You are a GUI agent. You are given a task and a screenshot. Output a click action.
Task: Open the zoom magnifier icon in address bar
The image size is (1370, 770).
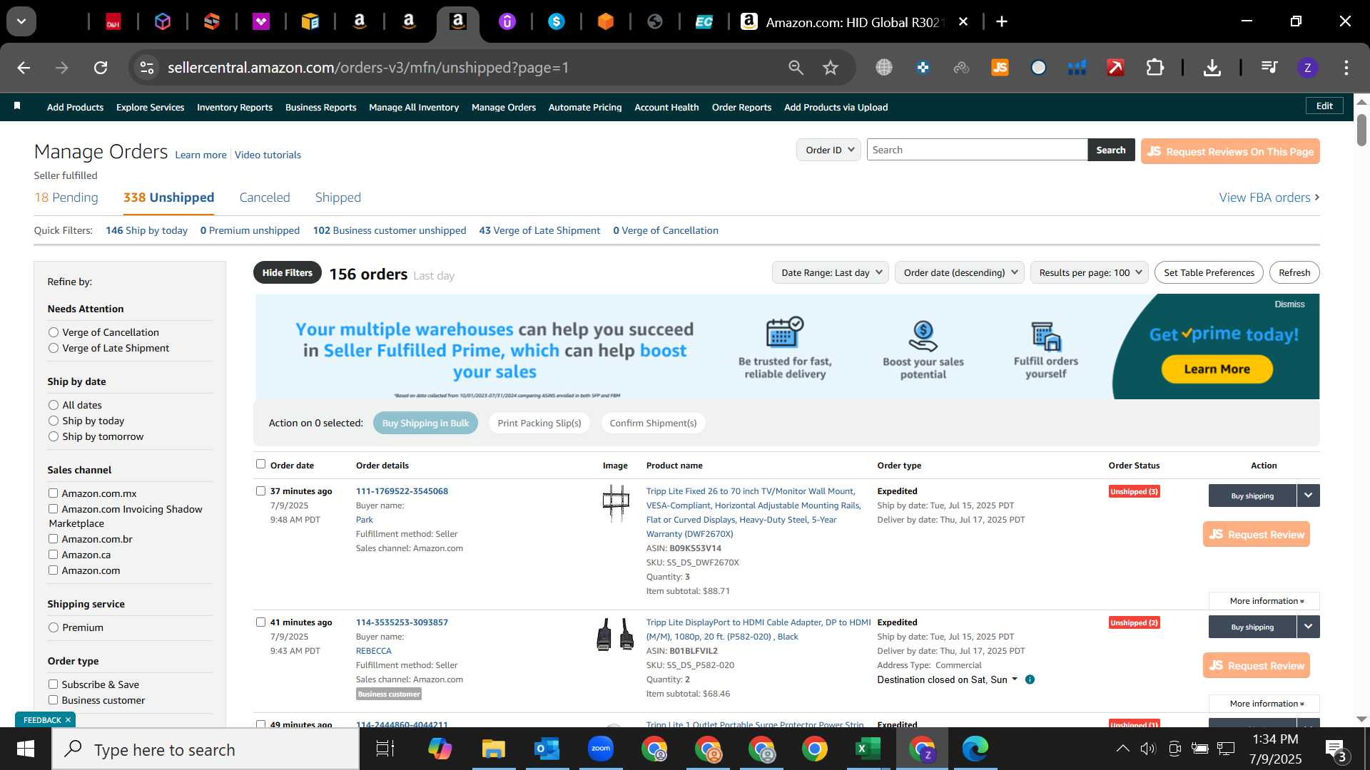(x=796, y=68)
